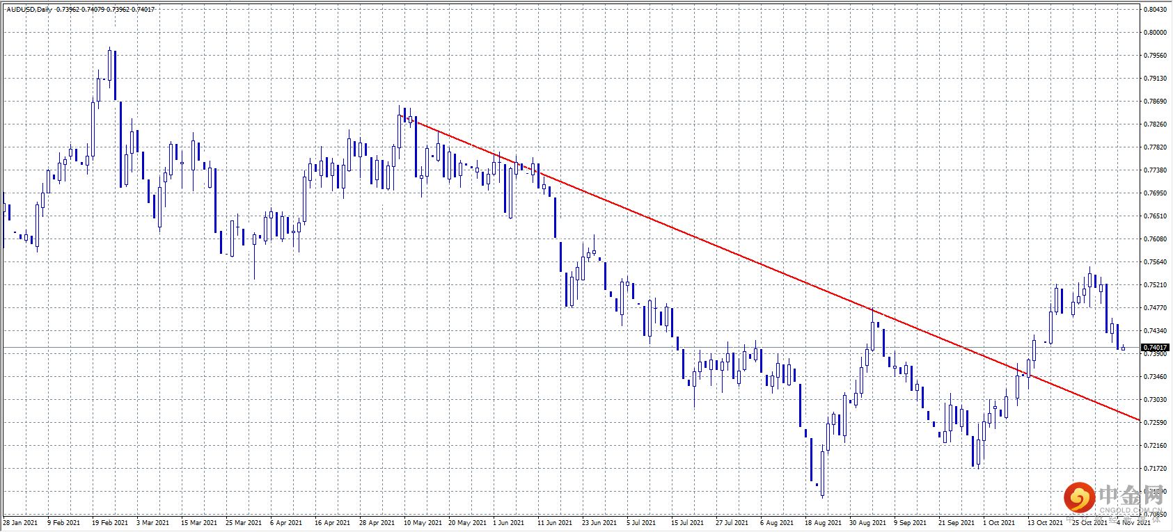The width and height of the screenshot is (1173, 532).
Task: Click the 0.76950 price axis label
Action: click(x=1156, y=193)
